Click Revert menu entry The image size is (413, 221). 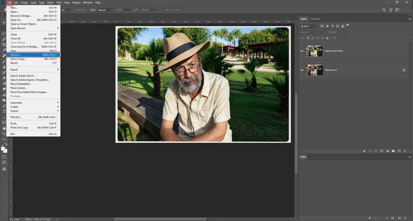[x=33, y=63]
